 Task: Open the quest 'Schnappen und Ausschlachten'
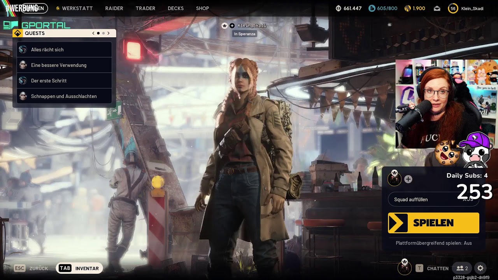64,96
